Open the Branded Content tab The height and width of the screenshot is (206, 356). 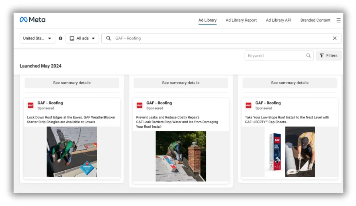tap(315, 20)
